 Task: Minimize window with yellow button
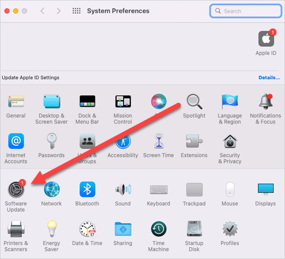pyautogui.click(x=16, y=11)
